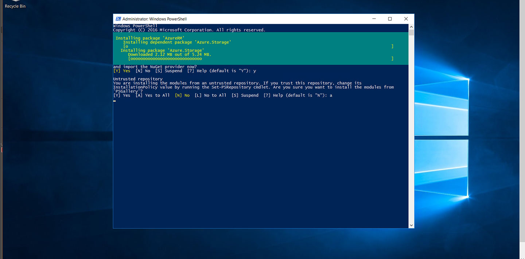Click the console scrollbar thumb
Image resolution: width=525 pixels, height=259 pixels.
point(411,33)
